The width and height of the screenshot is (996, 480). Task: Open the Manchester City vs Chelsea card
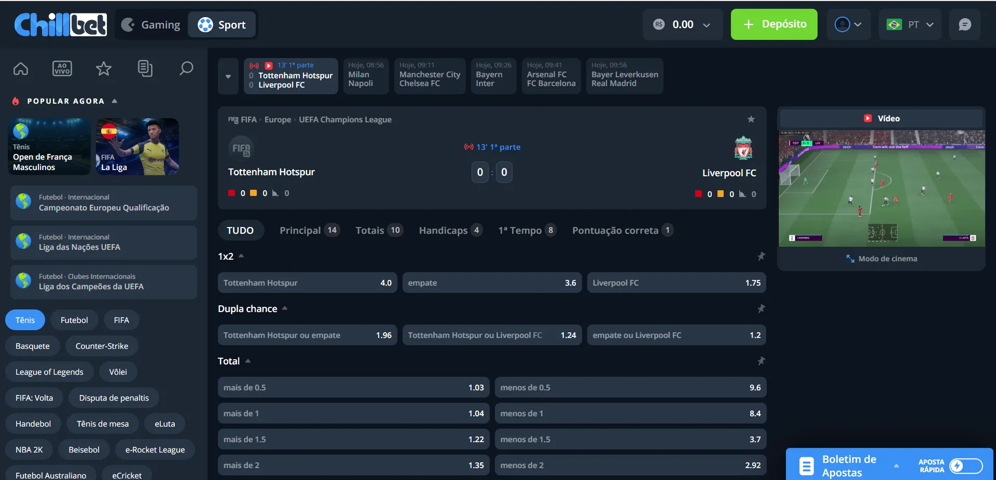click(x=430, y=76)
